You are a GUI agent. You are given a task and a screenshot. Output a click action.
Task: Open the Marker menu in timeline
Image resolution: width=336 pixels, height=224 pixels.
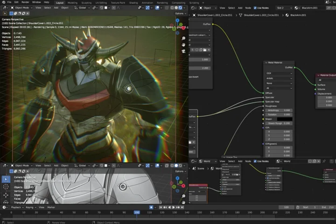51,208
